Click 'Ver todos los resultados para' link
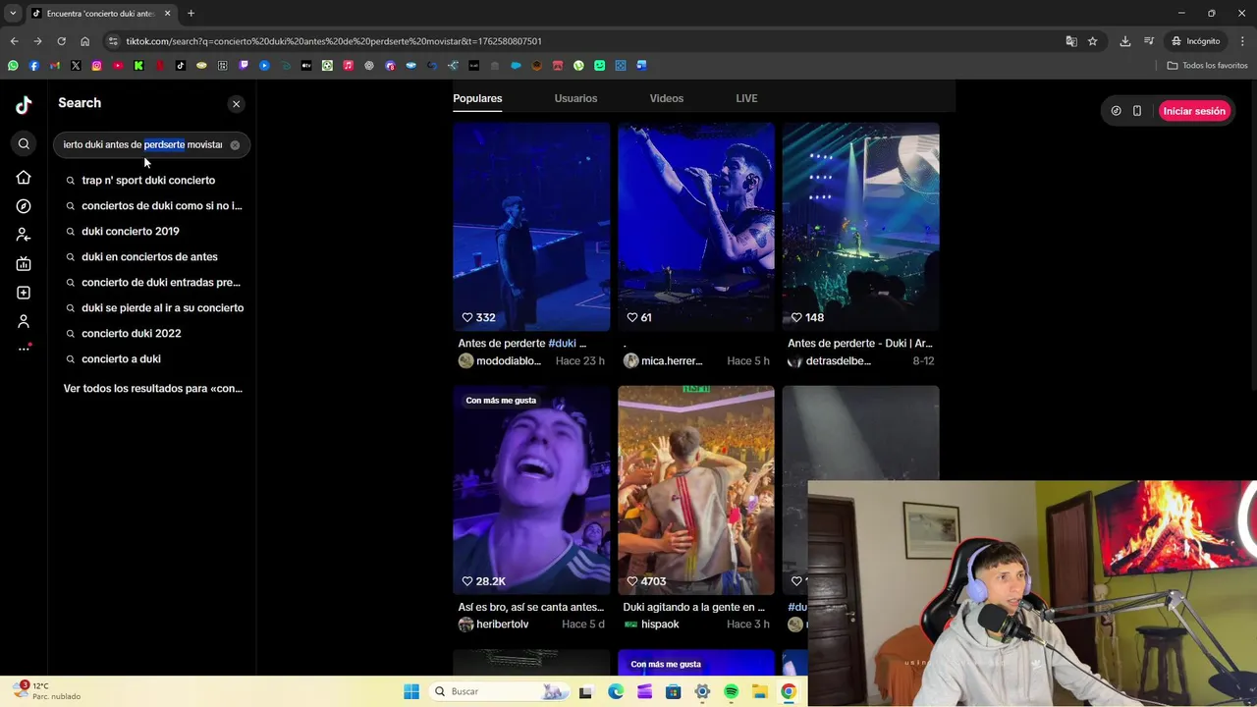The width and height of the screenshot is (1257, 707). click(153, 388)
